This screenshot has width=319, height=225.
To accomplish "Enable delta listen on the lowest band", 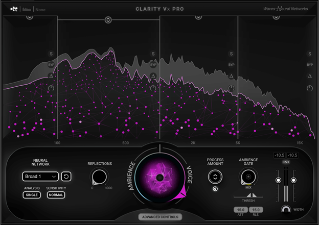I will 51,76.
